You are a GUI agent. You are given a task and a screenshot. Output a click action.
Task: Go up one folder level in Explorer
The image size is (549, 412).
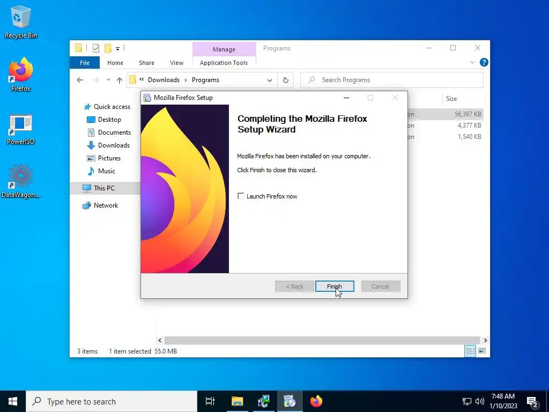pyautogui.click(x=120, y=80)
